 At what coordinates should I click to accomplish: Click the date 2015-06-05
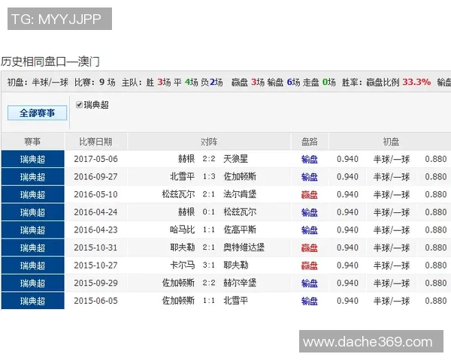(95, 301)
